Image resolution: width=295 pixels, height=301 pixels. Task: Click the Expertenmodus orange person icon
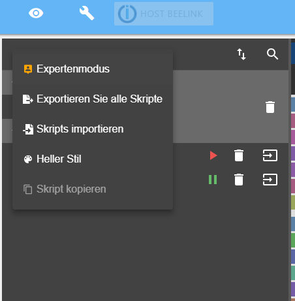[28, 69]
